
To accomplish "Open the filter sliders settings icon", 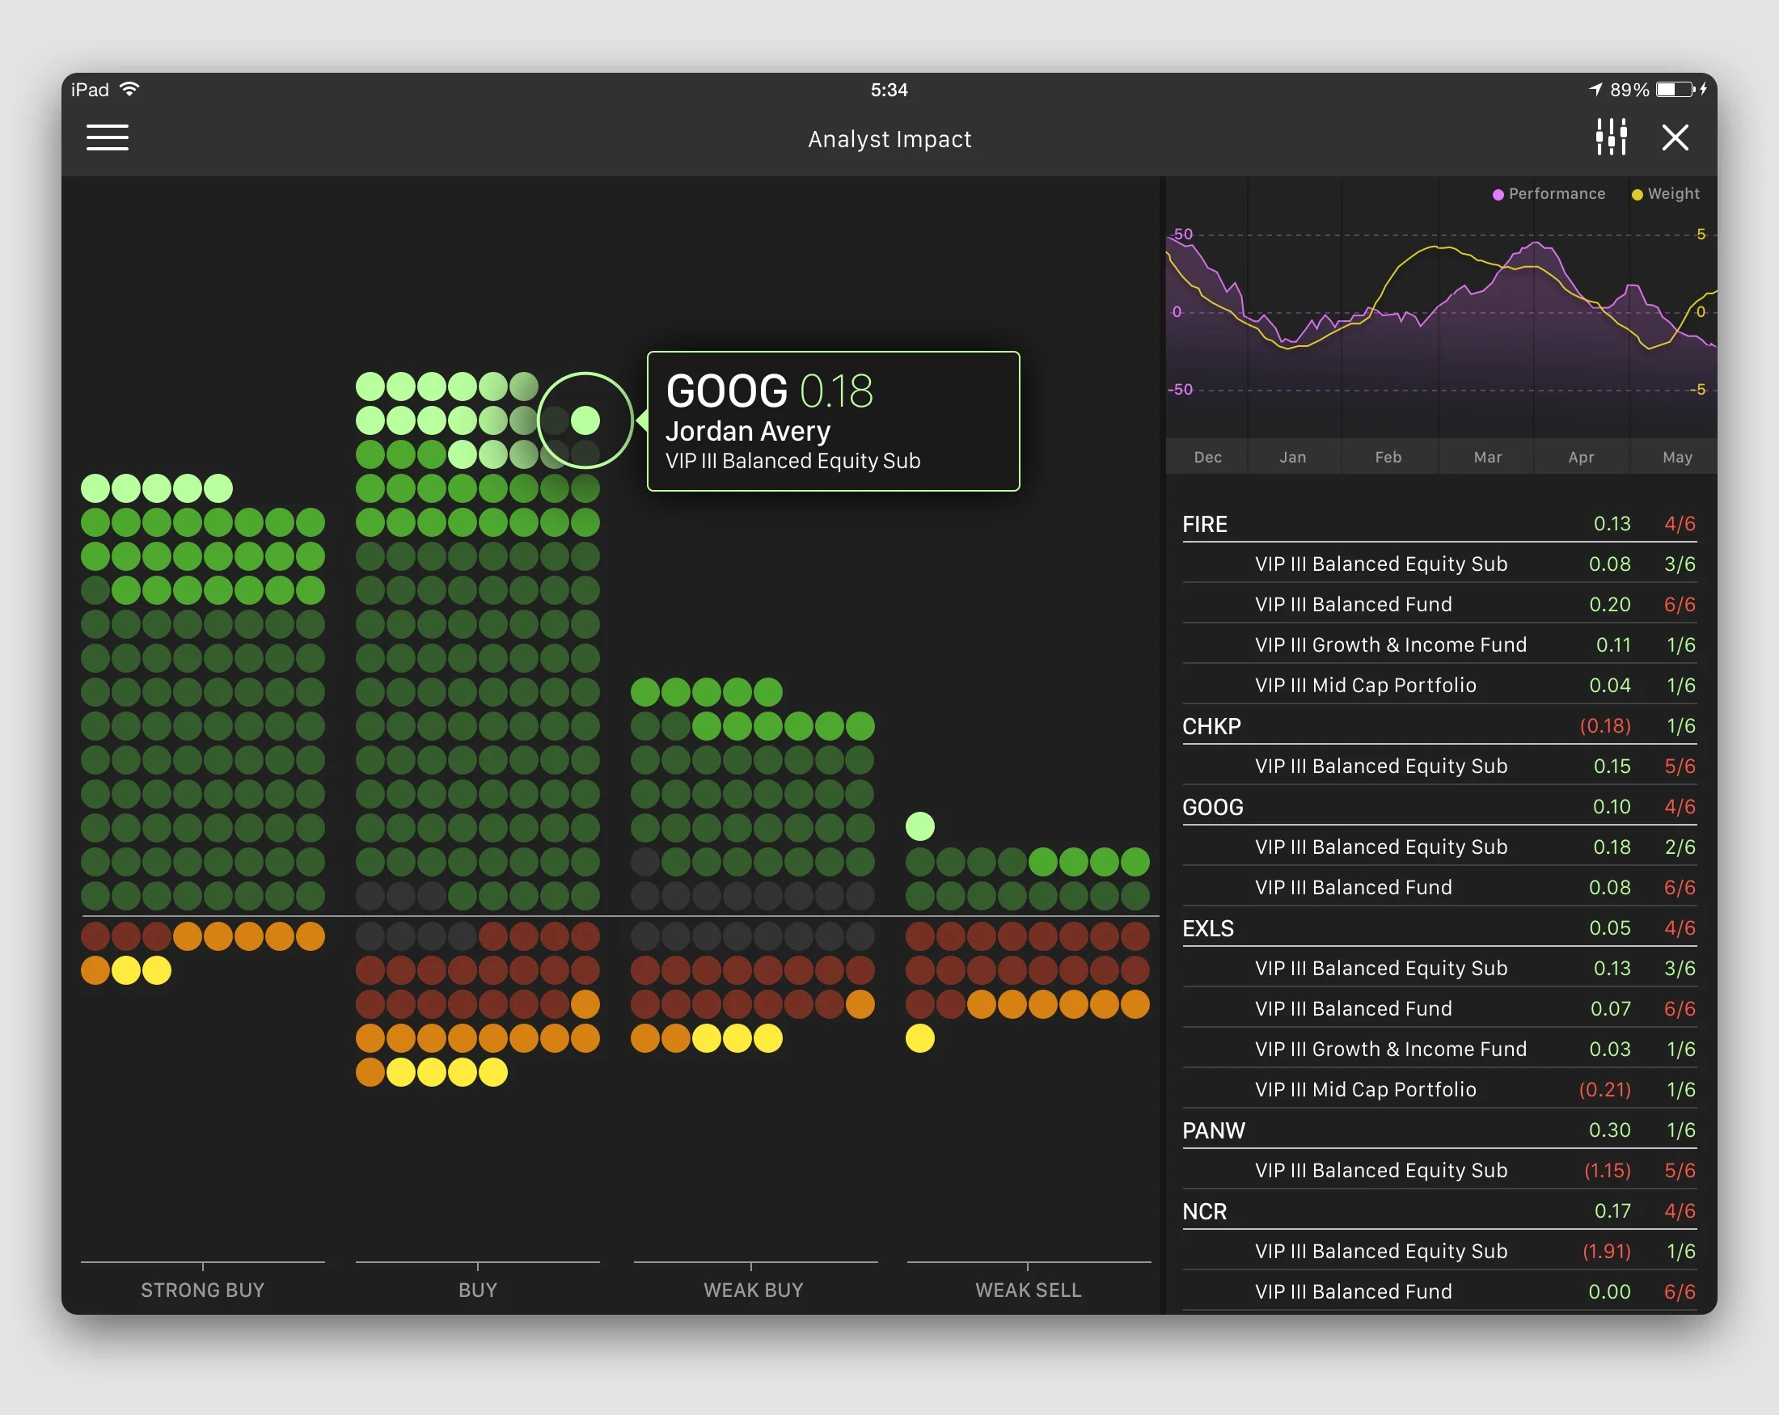I will click(x=1611, y=137).
